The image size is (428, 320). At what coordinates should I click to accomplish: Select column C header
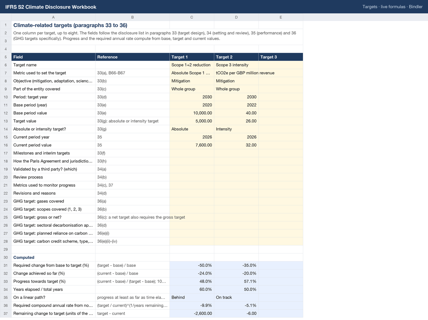tap(192, 17)
